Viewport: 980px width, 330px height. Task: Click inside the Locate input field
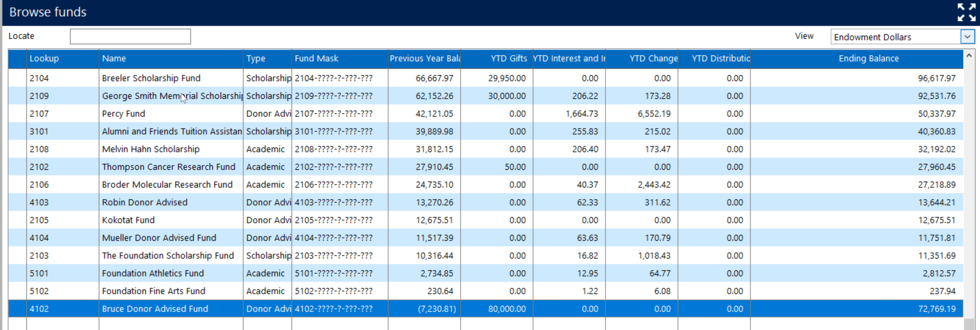[x=130, y=37]
